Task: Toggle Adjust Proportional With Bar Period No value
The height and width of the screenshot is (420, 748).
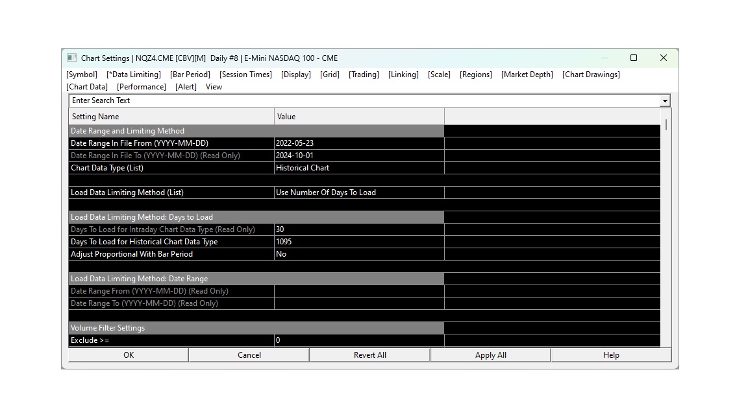Action: 359,254
